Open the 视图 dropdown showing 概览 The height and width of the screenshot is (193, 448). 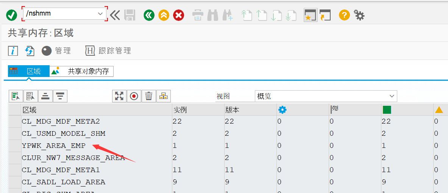[x=326, y=96]
